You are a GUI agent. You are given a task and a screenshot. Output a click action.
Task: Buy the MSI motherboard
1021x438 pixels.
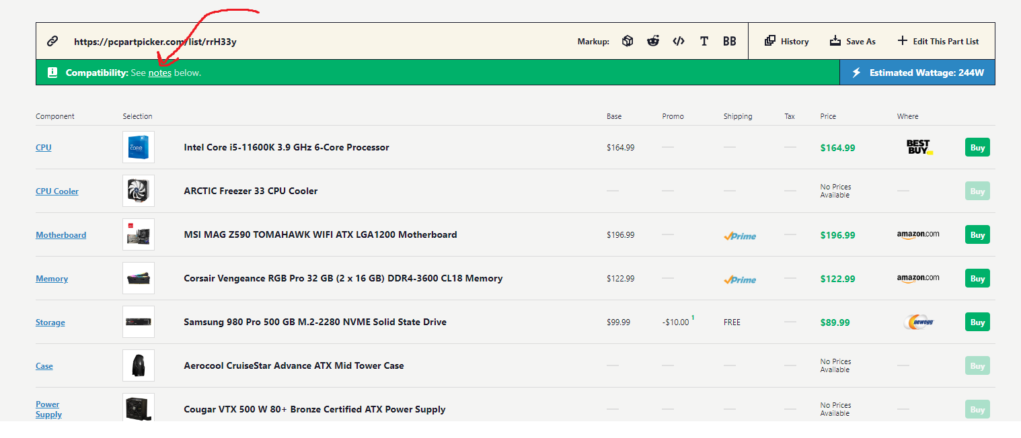click(977, 234)
